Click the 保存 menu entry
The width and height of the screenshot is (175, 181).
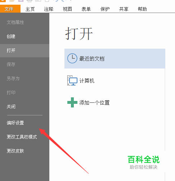(11, 65)
